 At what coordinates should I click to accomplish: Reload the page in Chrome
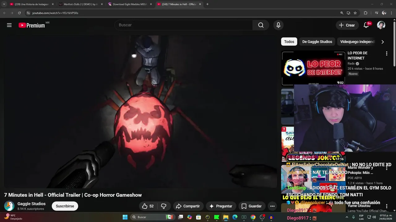pos(19,13)
